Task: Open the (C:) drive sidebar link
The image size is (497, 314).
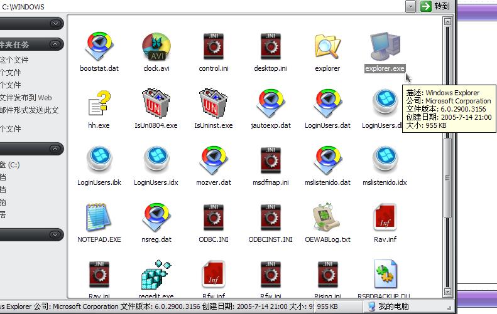Action: coord(10,165)
